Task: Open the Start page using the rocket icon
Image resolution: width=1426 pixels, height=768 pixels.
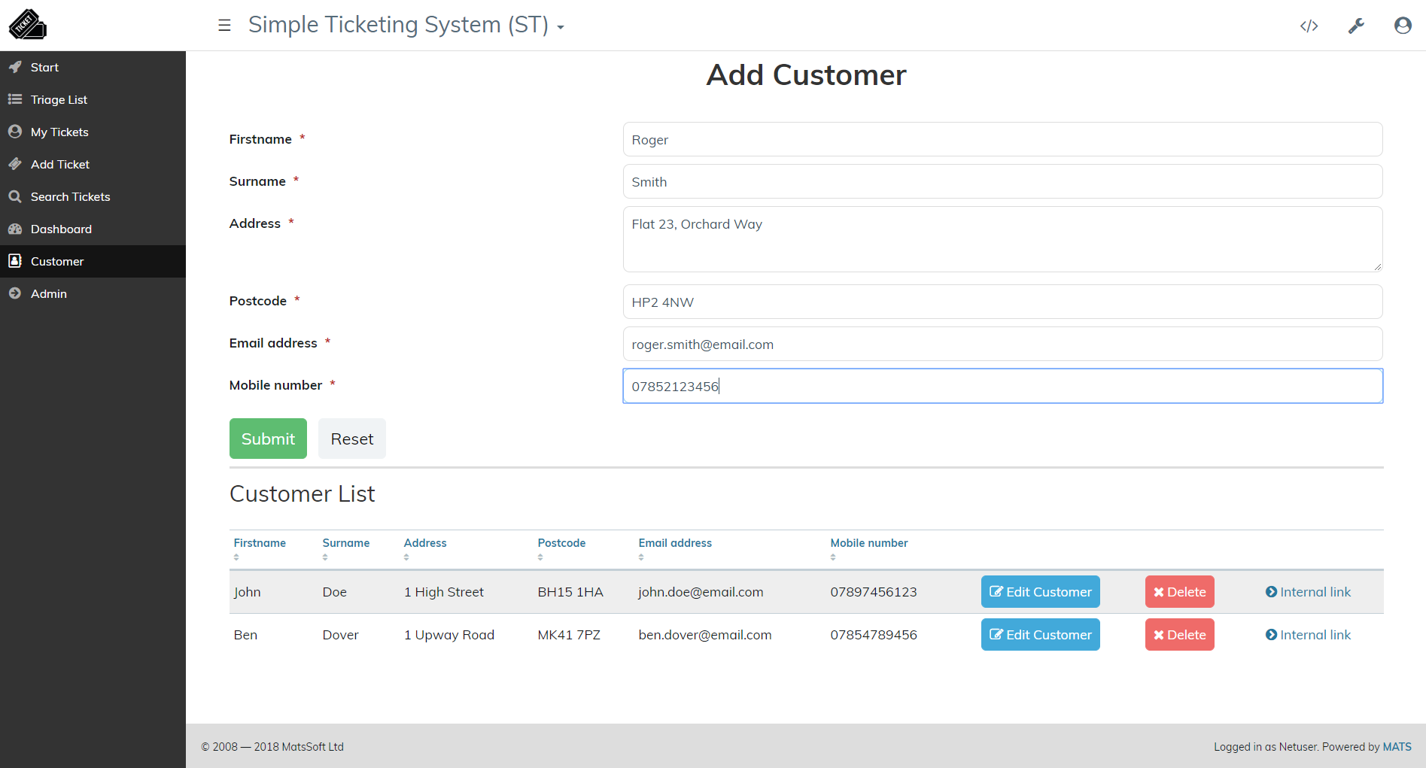Action: [15, 67]
